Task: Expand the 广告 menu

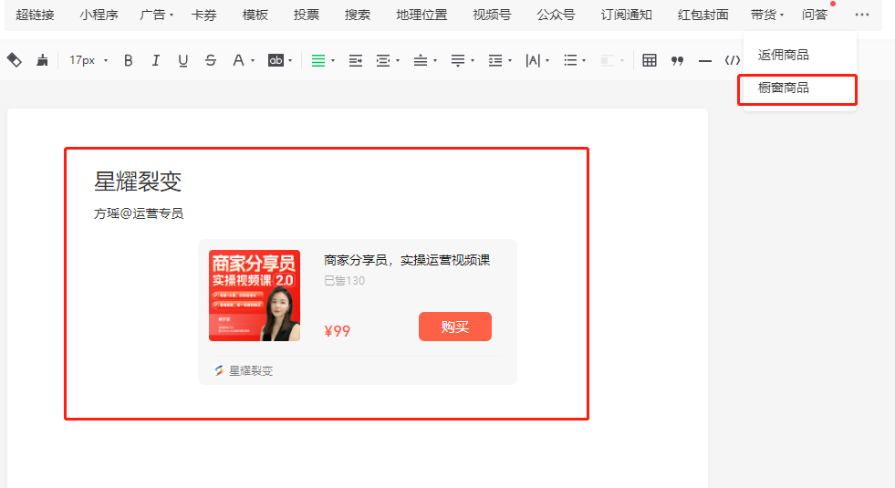Action: [x=156, y=15]
